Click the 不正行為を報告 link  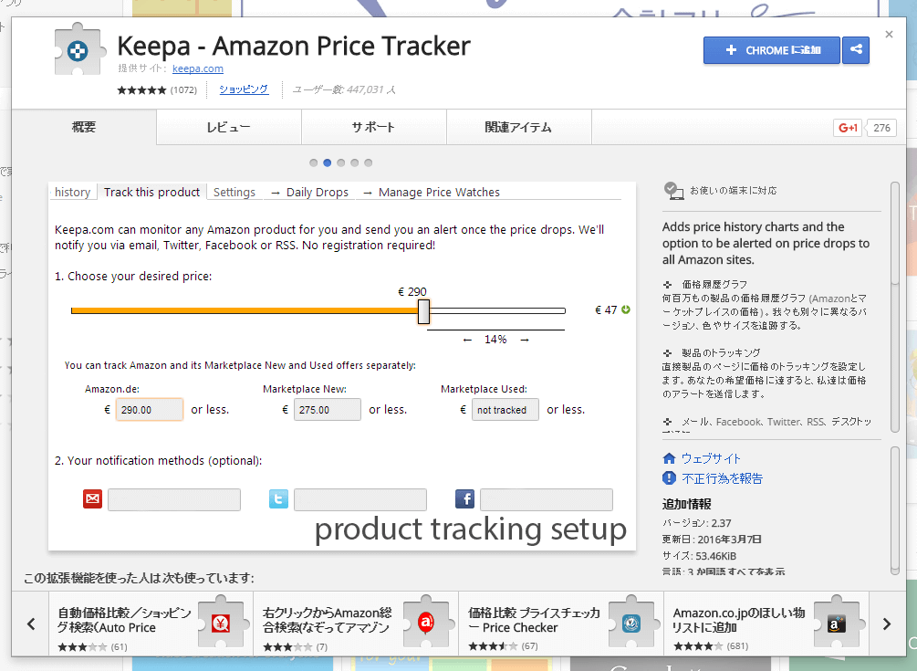pyautogui.click(x=723, y=478)
